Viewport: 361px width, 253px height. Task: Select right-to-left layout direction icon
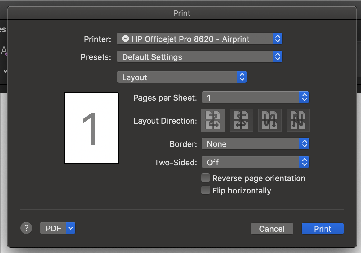point(241,120)
